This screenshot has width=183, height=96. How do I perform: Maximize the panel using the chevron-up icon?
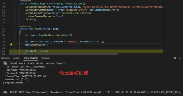coord(180,58)
